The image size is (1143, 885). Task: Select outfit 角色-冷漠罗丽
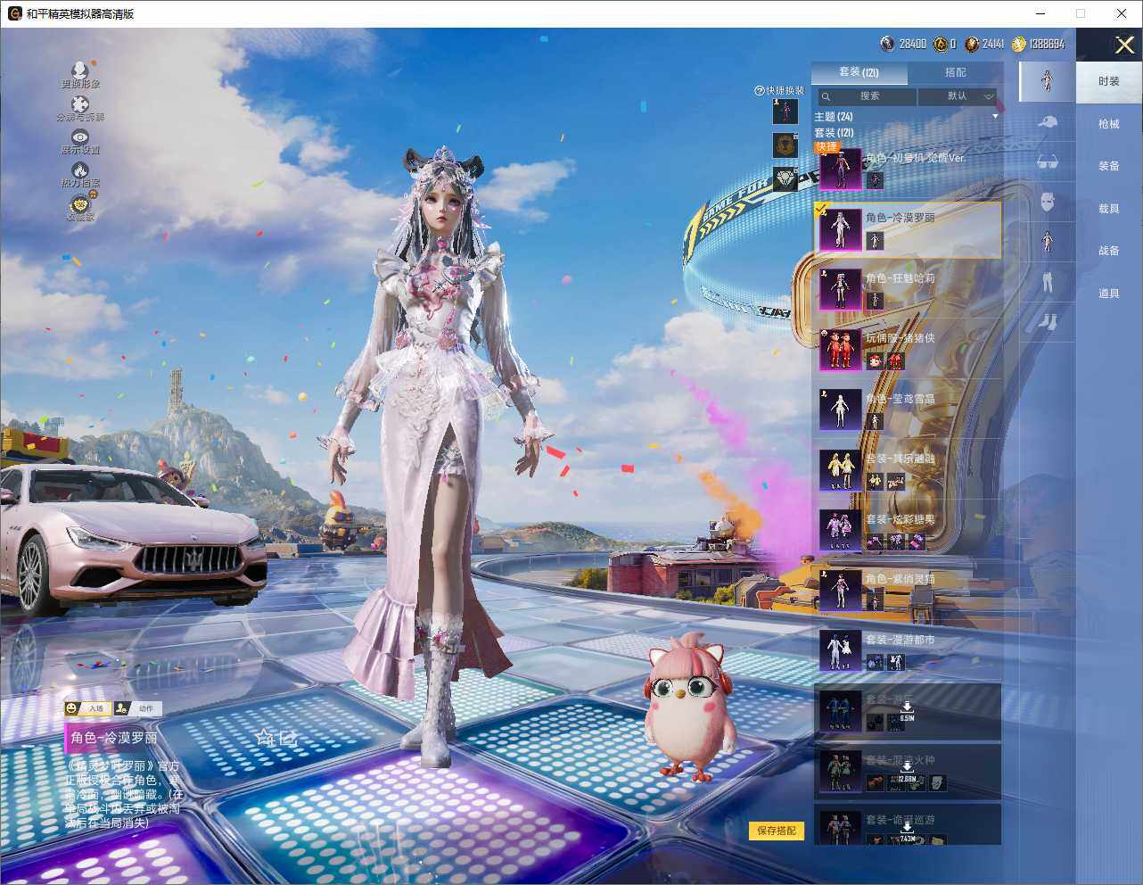(x=908, y=229)
